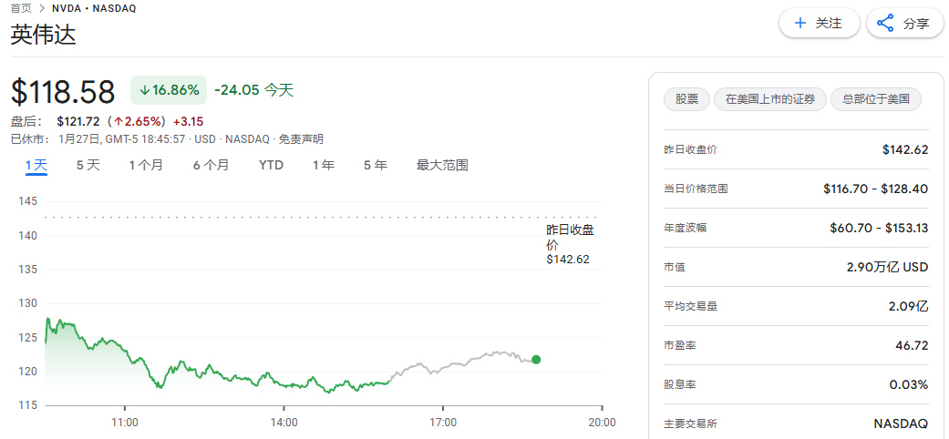The width and height of the screenshot is (949, 439).
Task: Click the 市值 row label
Action: [675, 267]
